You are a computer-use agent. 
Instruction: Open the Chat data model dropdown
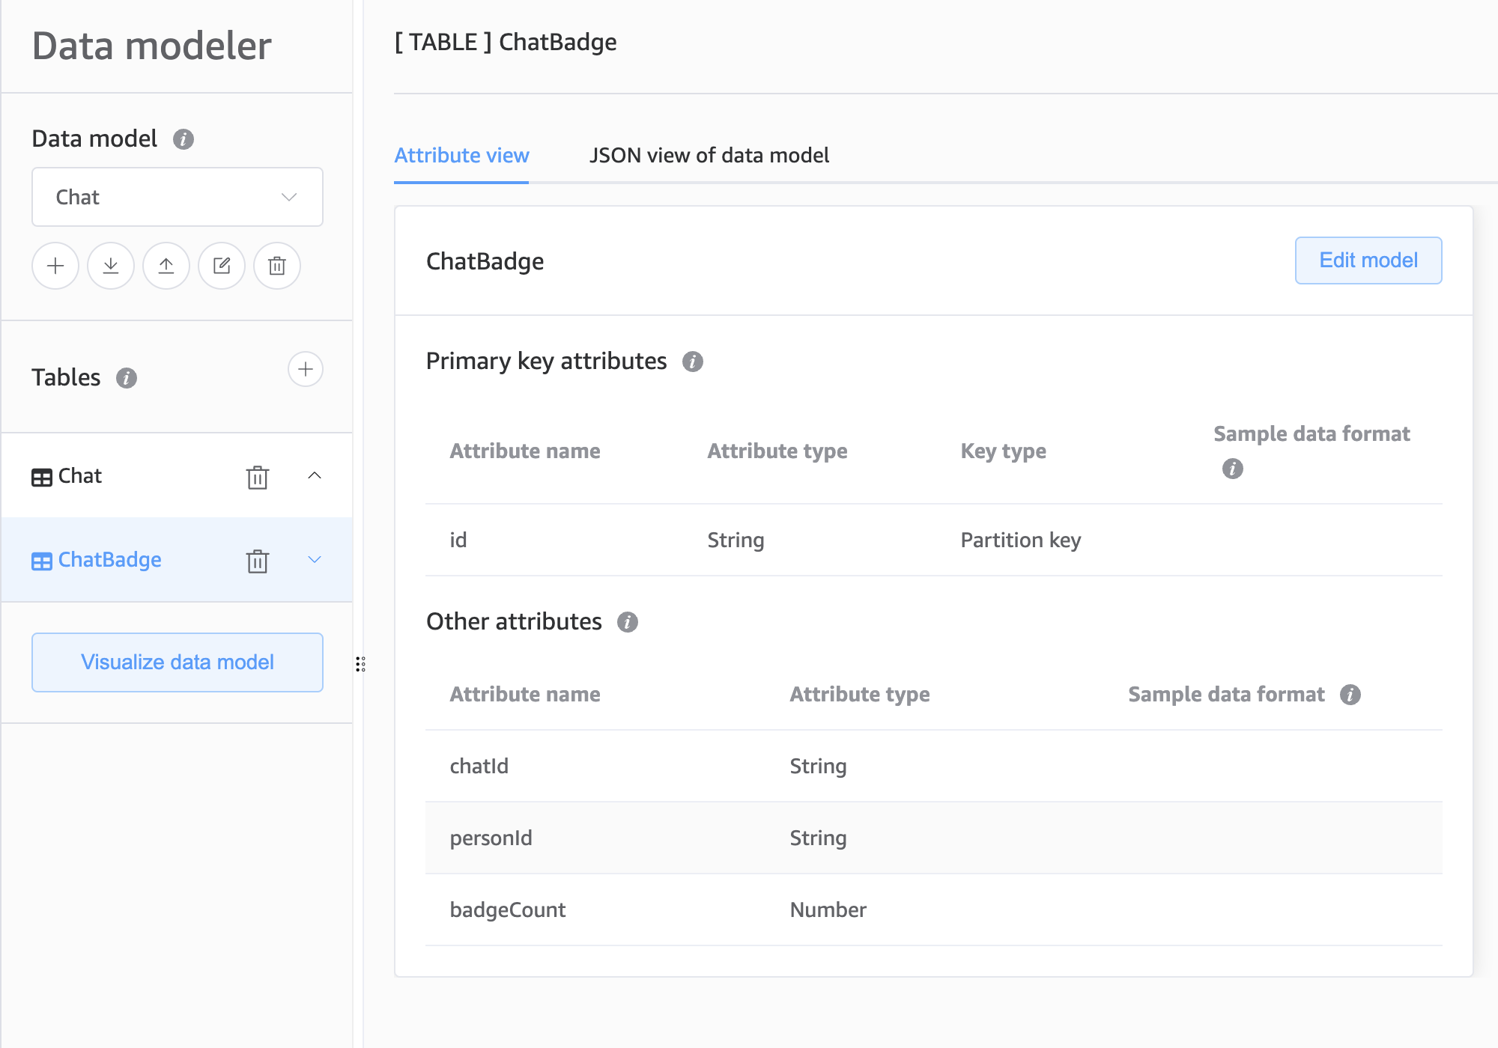coord(178,197)
